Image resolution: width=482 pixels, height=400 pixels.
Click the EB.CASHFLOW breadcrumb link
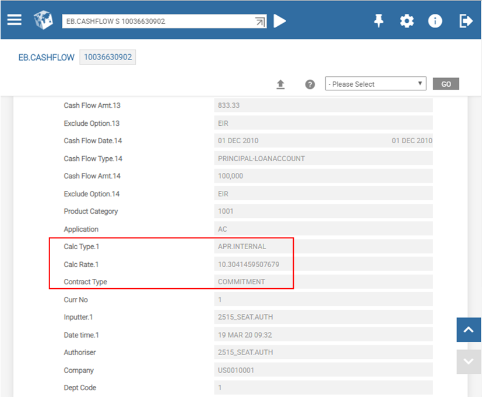(47, 58)
